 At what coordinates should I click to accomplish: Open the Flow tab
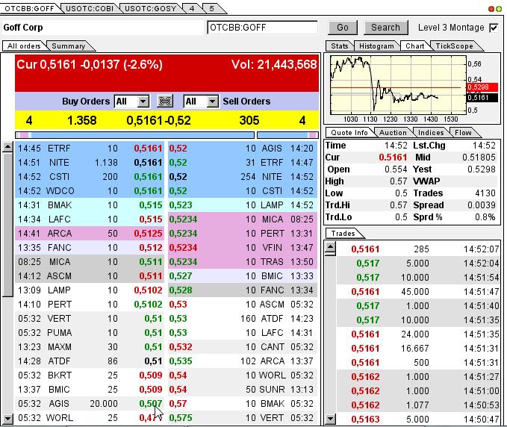point(463,133)
